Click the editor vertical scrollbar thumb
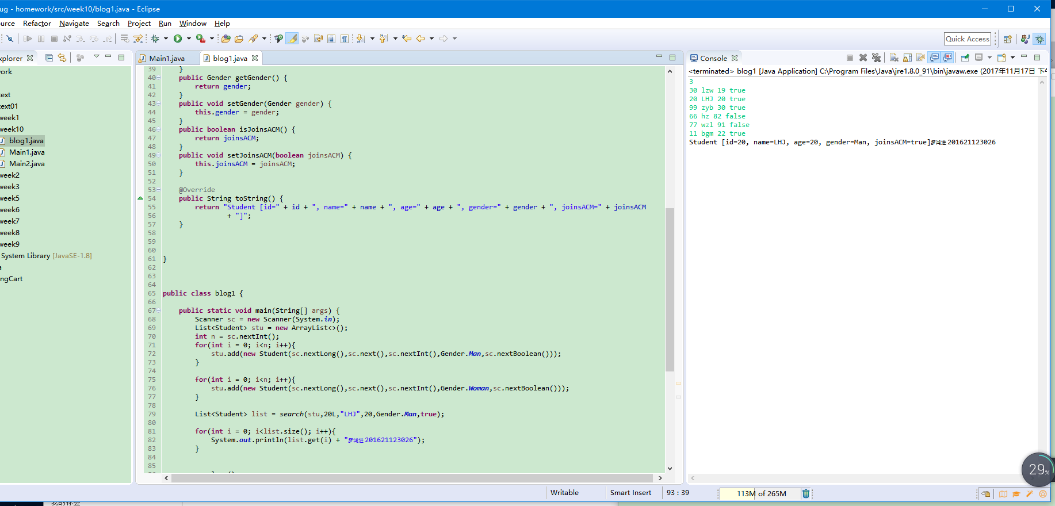The width and height of the screenshot is (1055, 506). 670,290
